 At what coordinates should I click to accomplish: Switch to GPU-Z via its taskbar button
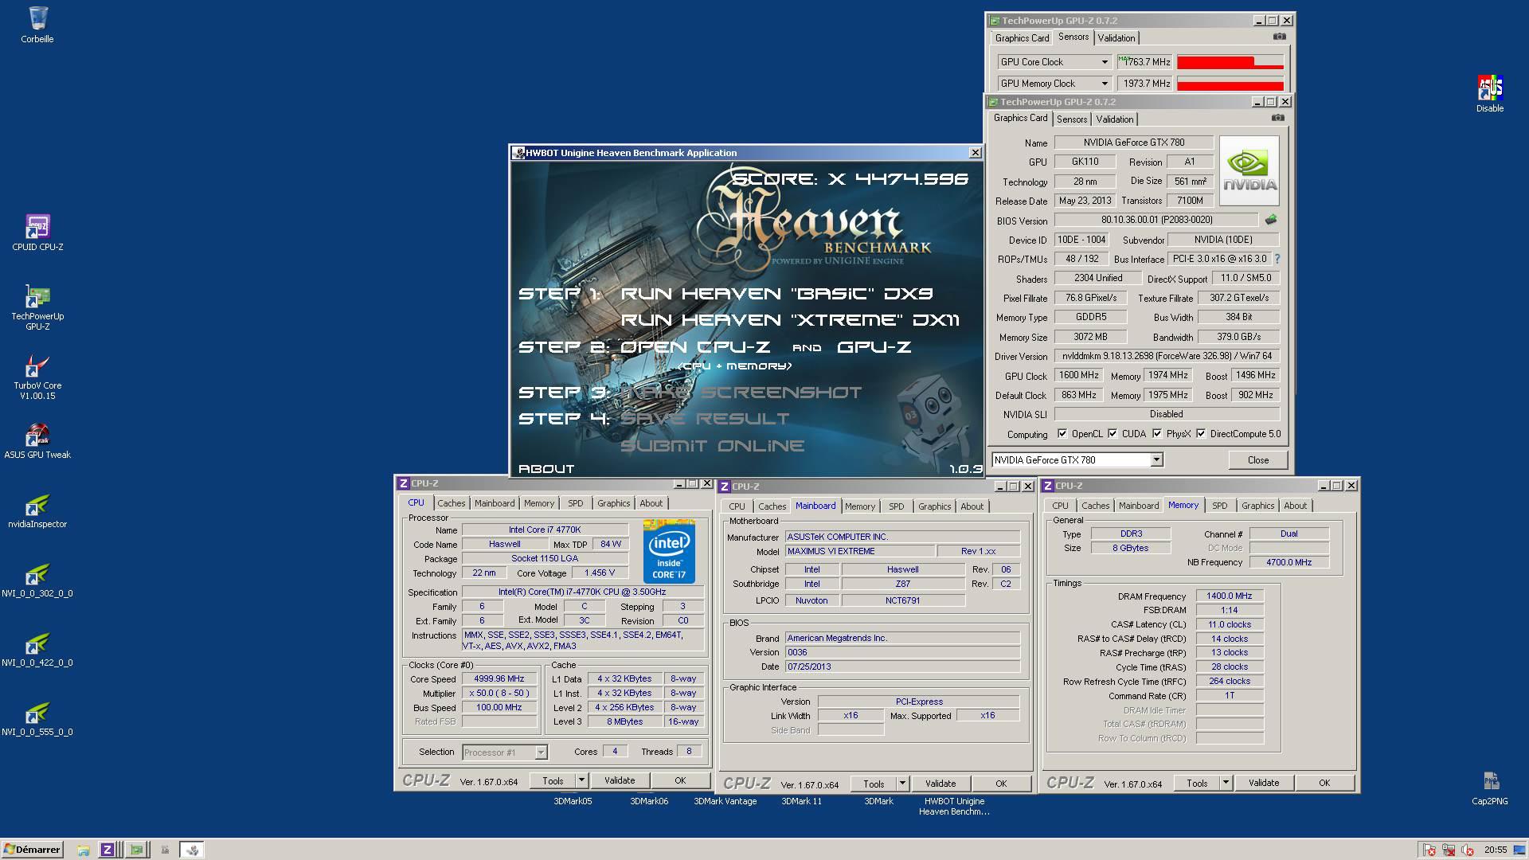point(136,850)
